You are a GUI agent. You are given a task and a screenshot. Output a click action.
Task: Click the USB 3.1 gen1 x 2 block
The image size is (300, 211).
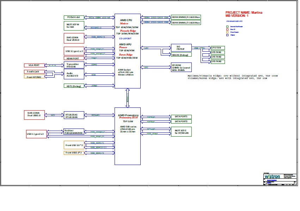[74, 51]
